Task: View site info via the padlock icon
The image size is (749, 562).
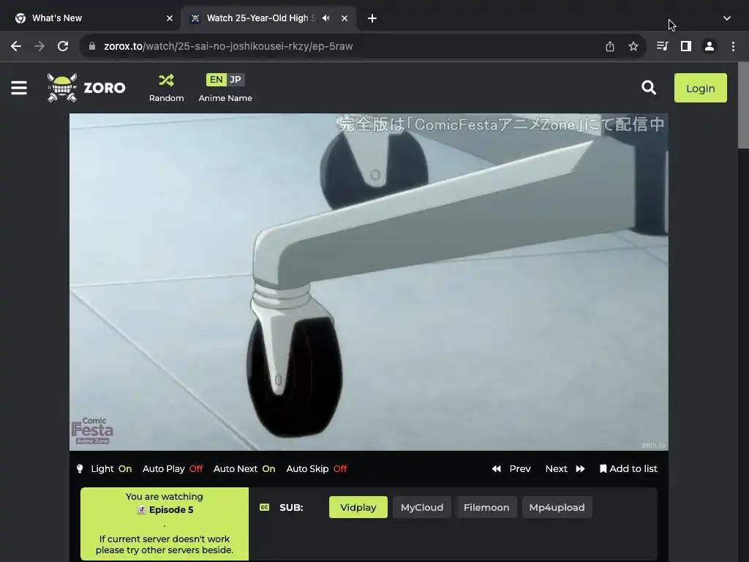Action: (92, 46)
